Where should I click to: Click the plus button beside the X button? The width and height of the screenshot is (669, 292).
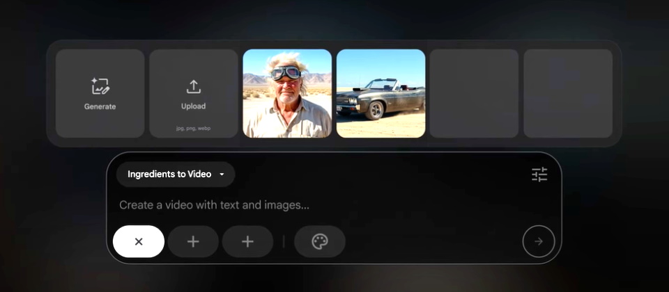click(x=193, y=241)
